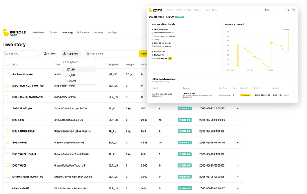Click the yellow Apply button
Viewport: 307px width, 194px height.
click(143, 54)
